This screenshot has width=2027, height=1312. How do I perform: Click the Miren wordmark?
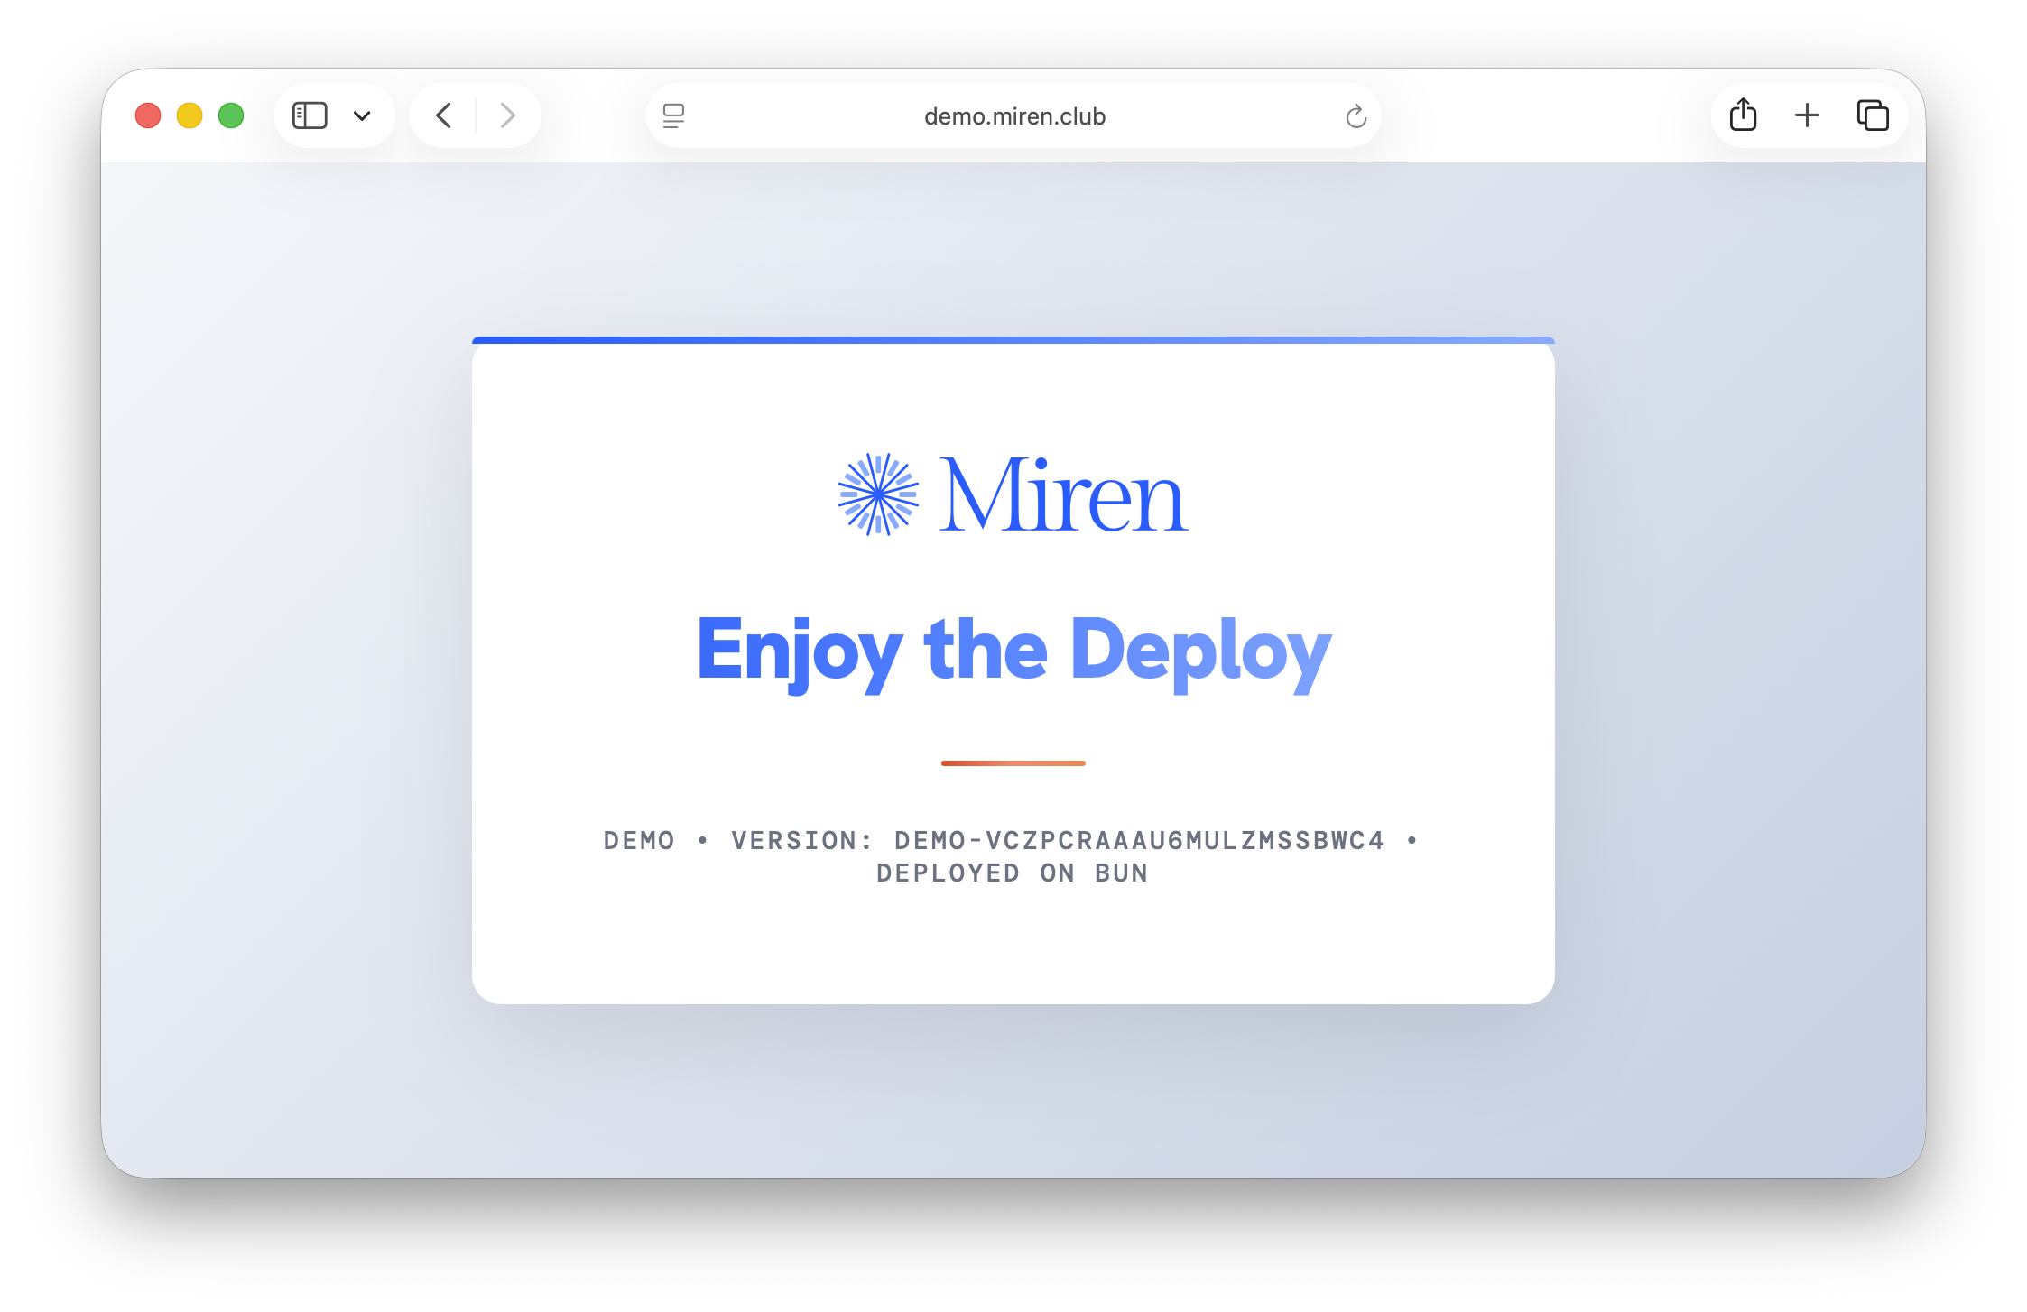pos(1065,492)
